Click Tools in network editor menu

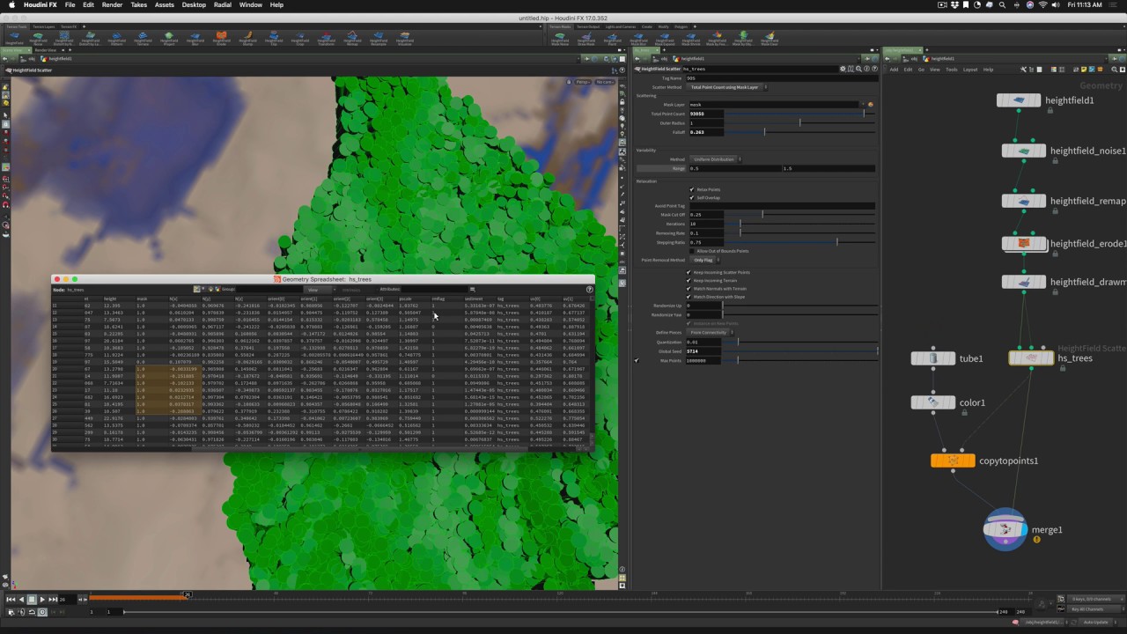tap(951, 70)
